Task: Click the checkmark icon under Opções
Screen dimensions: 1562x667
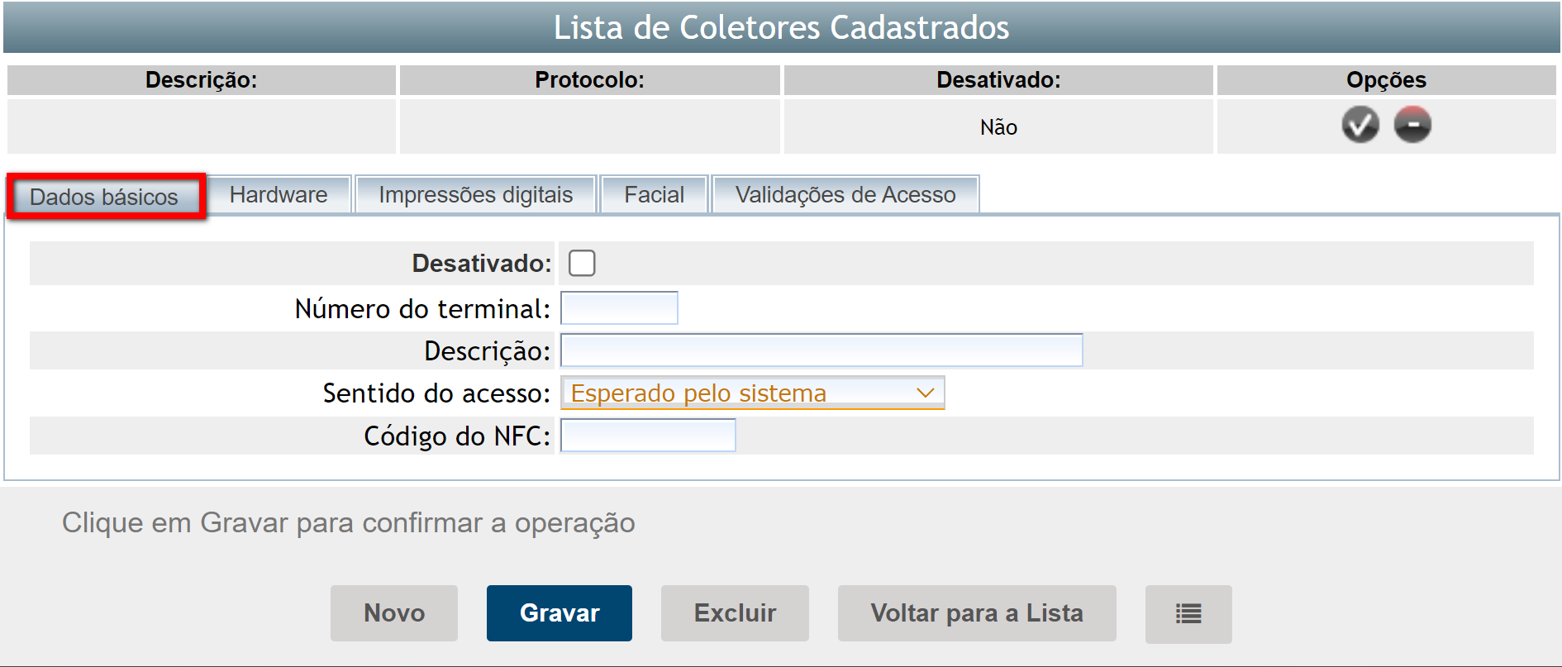Action: (x=1360, y=125)
